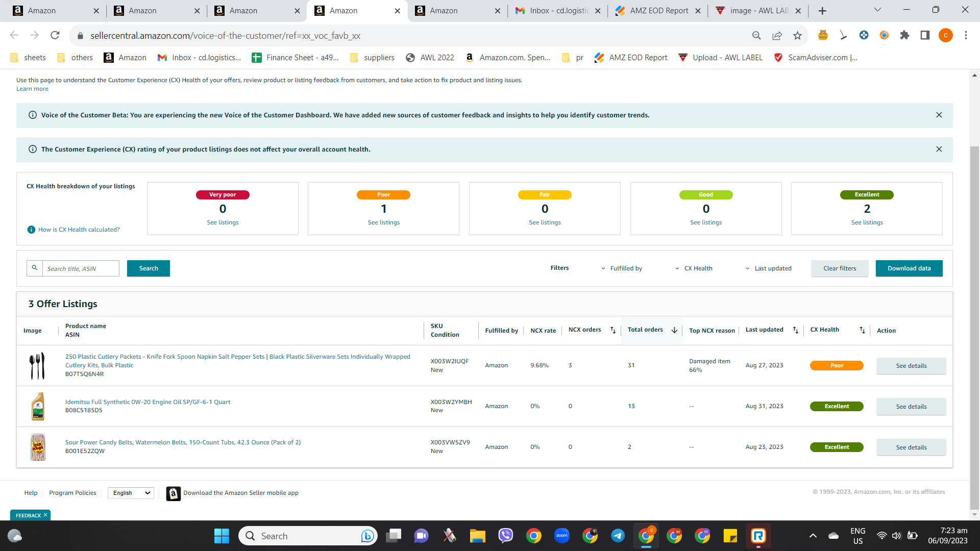Click the orange profile avatar icon

tap(945, 35)
